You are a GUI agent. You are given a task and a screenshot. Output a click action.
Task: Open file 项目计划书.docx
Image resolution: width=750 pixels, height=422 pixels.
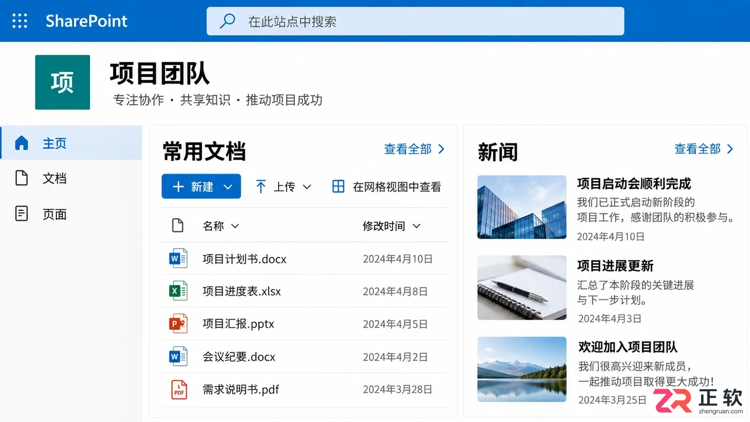point(244,259)
